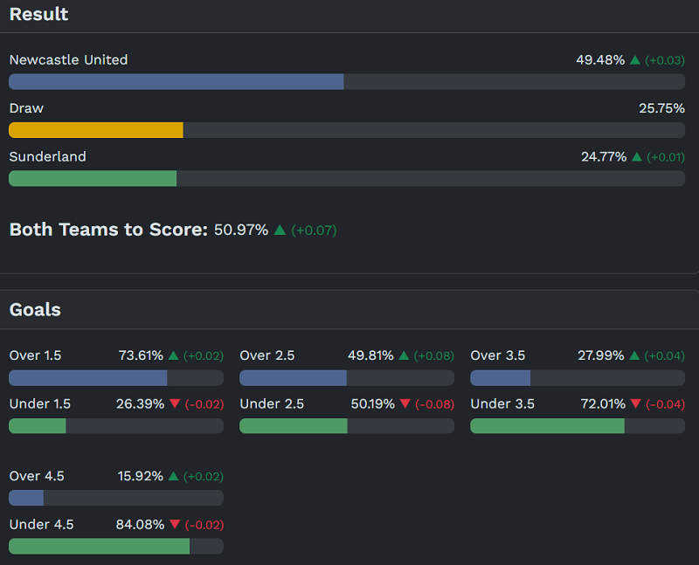Click red down triangle for Under 3.5
The height and width of the screenshot is (565, 699).
pos(635,404)
